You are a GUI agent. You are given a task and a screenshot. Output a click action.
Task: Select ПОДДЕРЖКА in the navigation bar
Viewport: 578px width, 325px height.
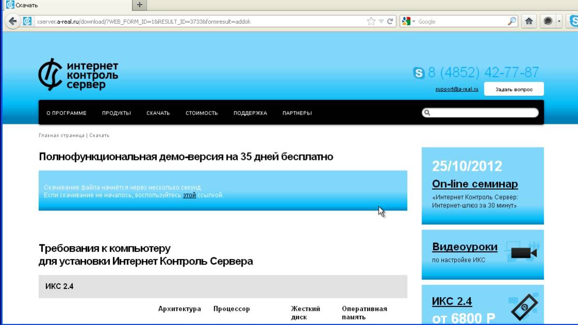[x=250, y=113]
